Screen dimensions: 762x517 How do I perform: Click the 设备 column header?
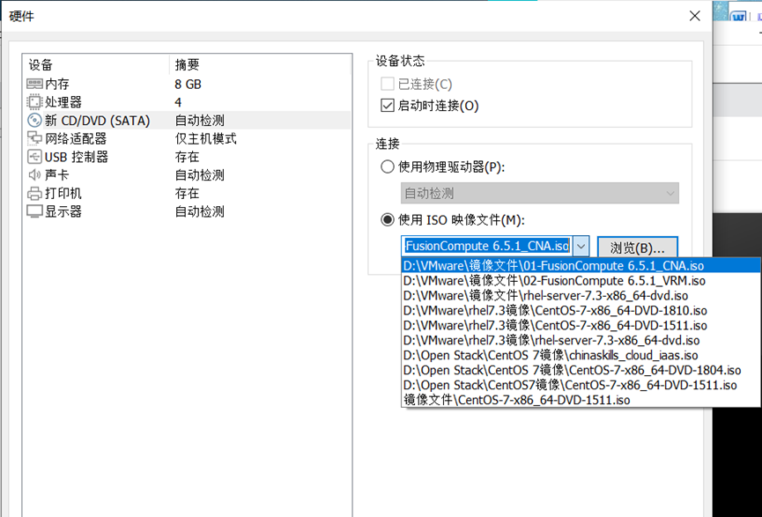click(x=97, y=64)
